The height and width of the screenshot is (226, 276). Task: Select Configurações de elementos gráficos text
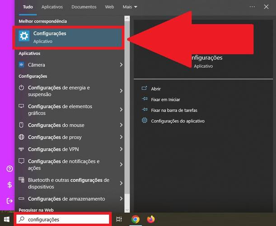click(60, 109)
